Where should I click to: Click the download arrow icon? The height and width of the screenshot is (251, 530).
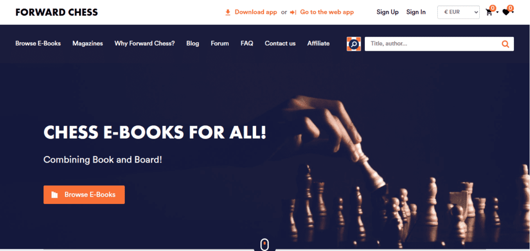tap(228, 12)
